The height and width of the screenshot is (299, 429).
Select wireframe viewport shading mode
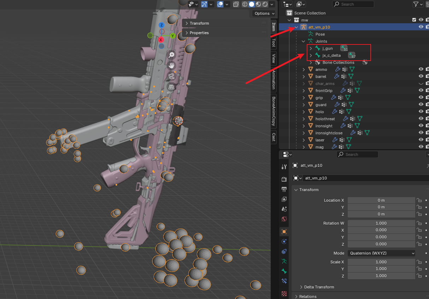click(x=245, y=4)
